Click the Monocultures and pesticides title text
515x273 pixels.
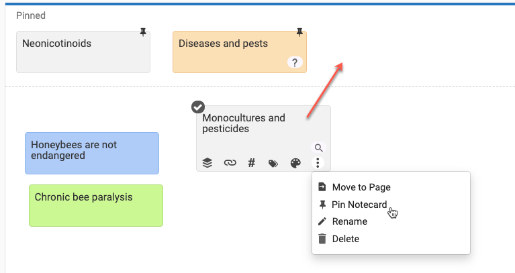click(243, 123)
